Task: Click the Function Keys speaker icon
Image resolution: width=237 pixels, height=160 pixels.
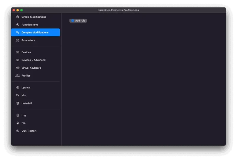Action: [17, 25]
